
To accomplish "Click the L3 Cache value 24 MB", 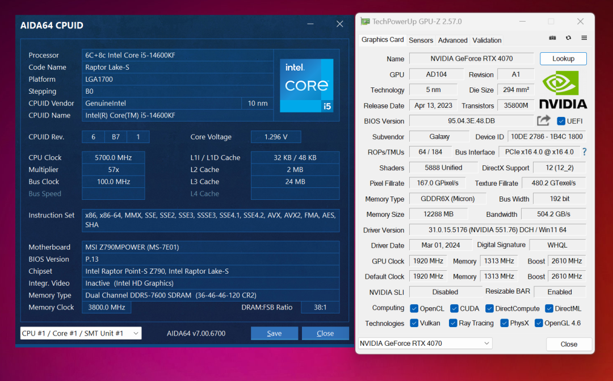I will click(x=295, y=182).
